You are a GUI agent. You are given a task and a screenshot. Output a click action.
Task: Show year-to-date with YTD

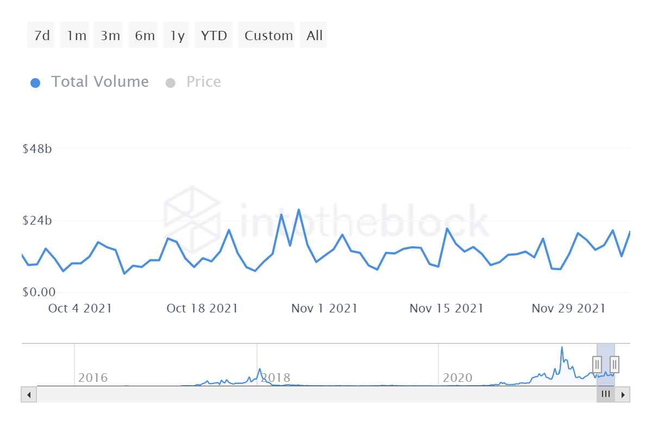(214, 35)
